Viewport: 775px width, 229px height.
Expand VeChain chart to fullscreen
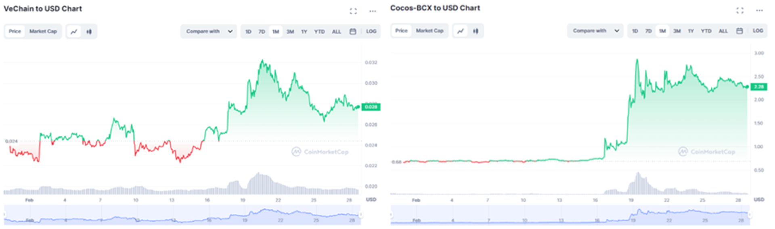point(353,11)
